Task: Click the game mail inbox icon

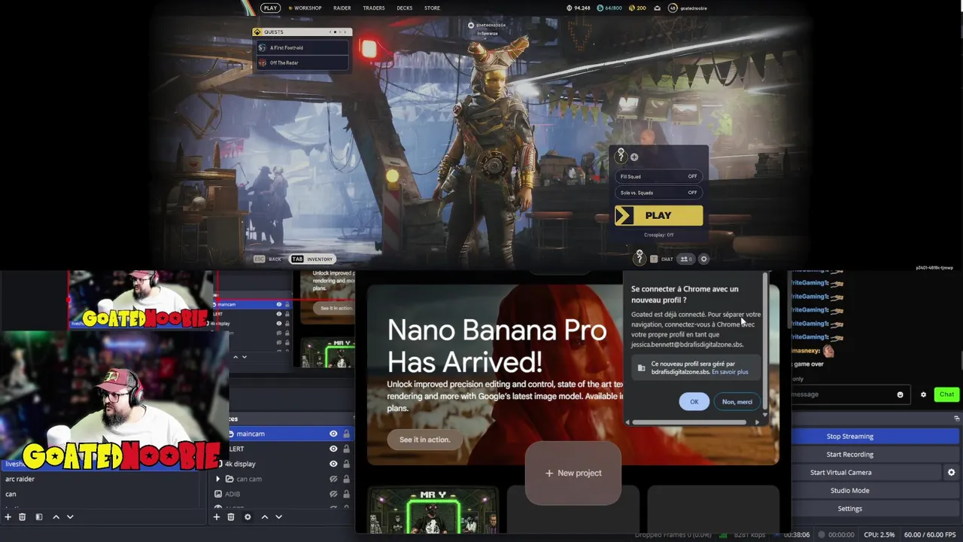Action: tap(657, 8)
